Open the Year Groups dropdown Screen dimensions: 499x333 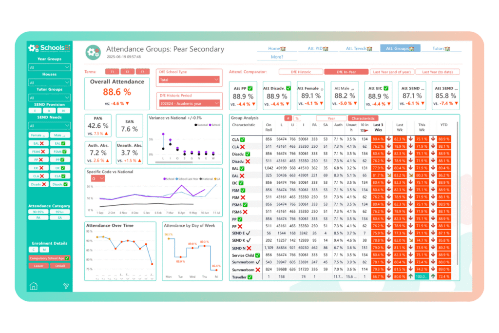[x=49, y=67]
